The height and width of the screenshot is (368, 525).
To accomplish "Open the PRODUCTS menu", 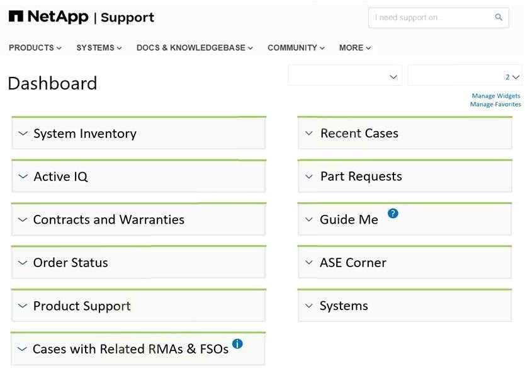I will 35,48.
